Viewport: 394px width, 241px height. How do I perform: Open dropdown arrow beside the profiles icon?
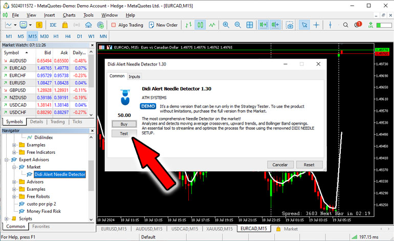pyautogui.click(x=30, y=25)
